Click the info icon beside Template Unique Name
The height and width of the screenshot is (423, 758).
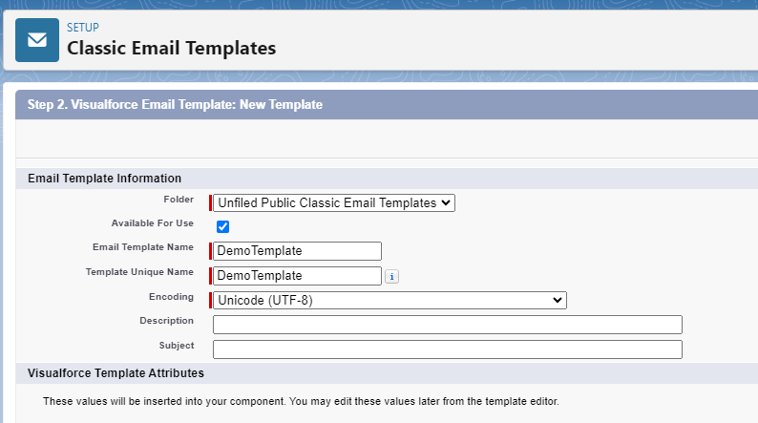(x=391, y=277)
